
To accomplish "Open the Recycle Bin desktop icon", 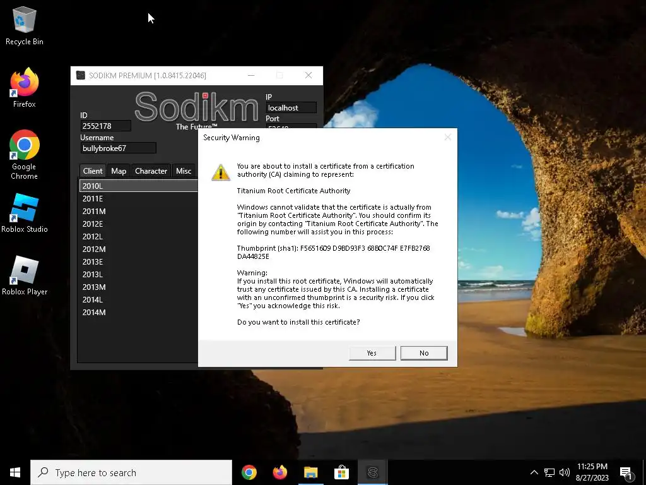I will point(25,25).
